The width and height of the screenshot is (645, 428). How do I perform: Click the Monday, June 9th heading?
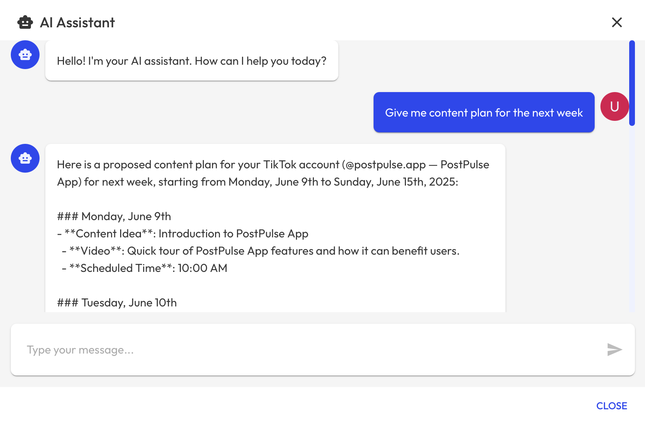(114, 217)
